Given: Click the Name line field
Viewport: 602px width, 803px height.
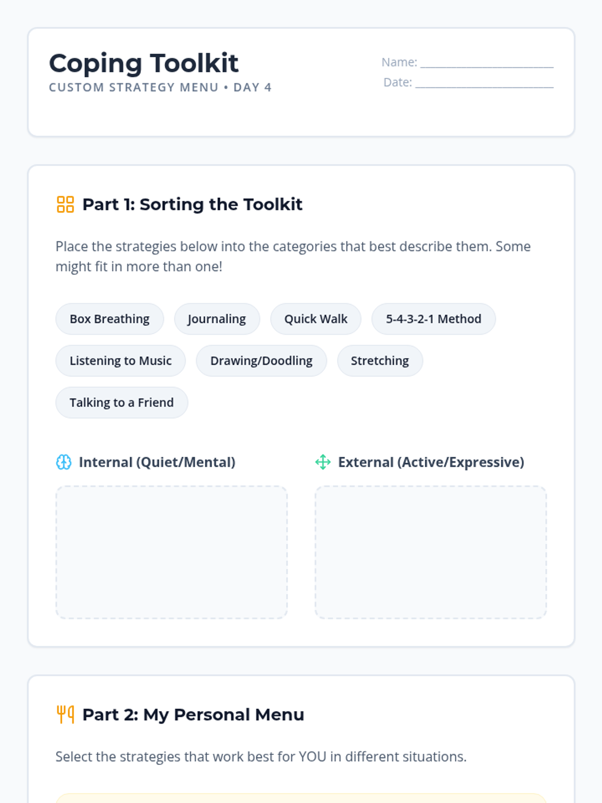Looking at the screenshot, I should pyautogui.click(x=487, y=62).
